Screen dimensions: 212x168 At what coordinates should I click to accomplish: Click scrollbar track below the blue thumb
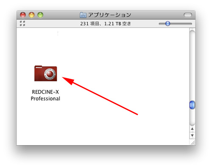tap(192, 117)
